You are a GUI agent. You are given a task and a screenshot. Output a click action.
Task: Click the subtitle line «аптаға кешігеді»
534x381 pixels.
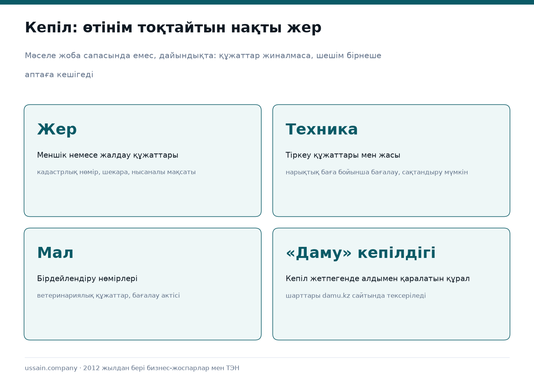pos(59,75)
